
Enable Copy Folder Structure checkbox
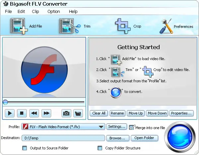pos(100,148)
